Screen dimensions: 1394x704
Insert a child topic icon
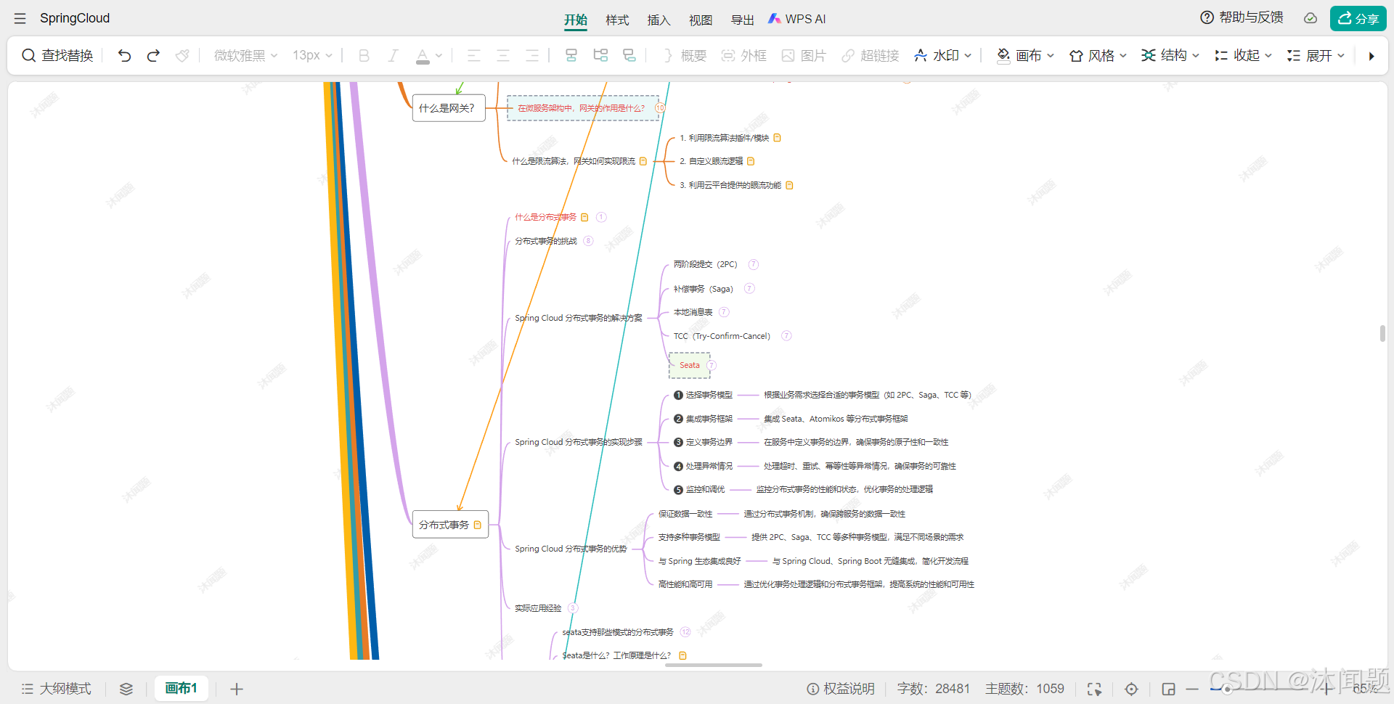point(600,56)
